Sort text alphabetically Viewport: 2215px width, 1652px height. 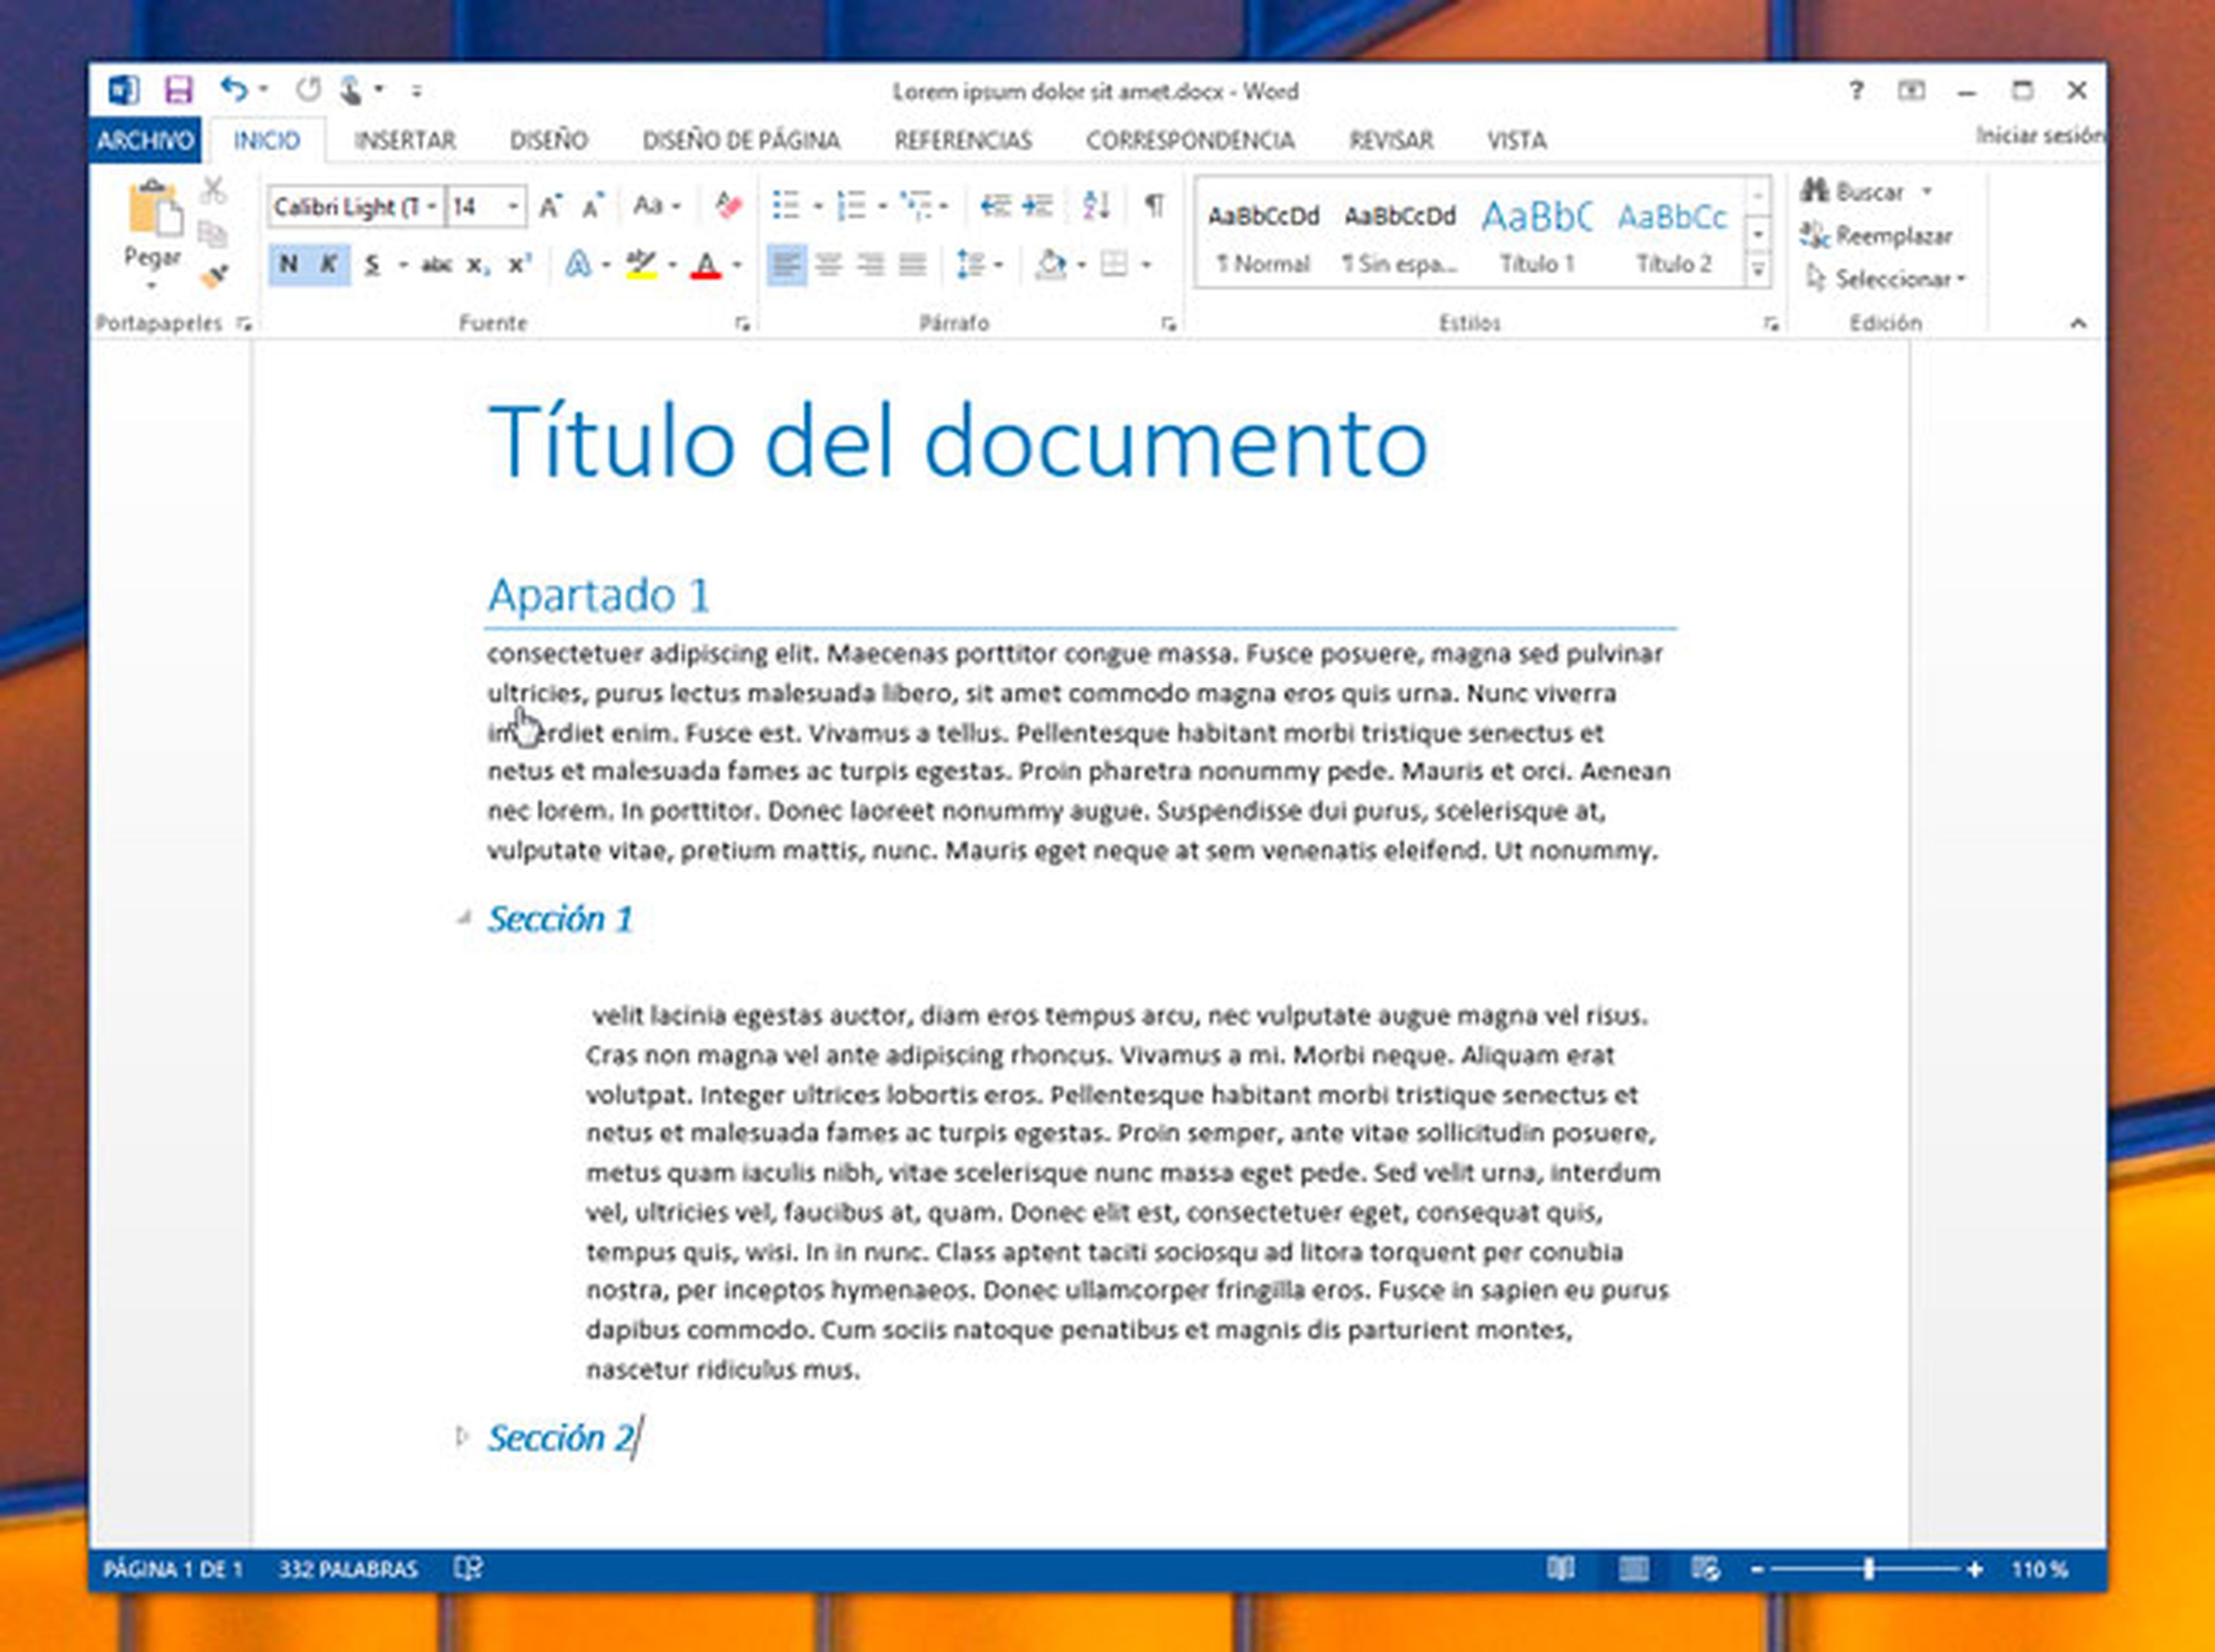coord(1097,206)
